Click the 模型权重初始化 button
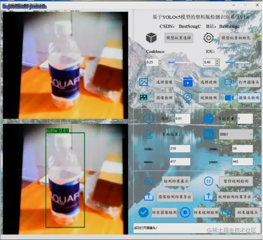This screenshot has height=240, width=263. 236,38
